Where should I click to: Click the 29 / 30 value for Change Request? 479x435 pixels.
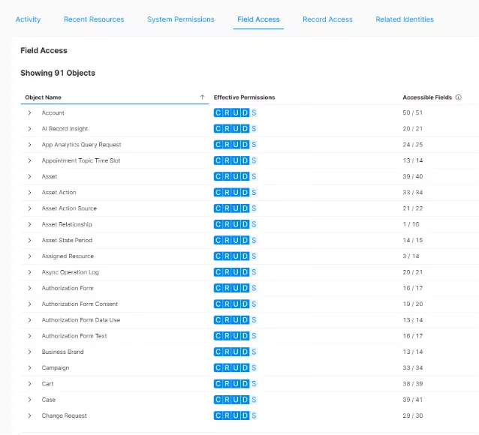pyautogui.click(x=412, y=415)
